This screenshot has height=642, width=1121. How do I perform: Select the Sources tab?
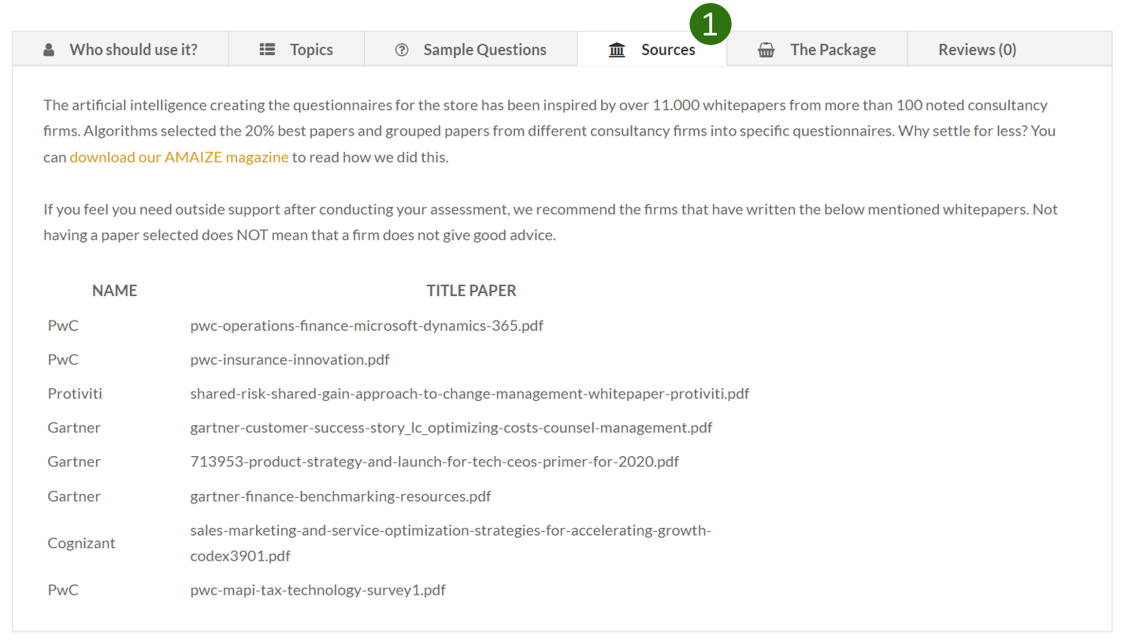pyautogui.click(x=652, y=49)
